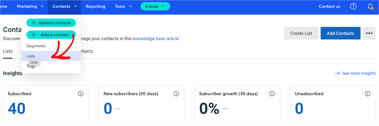379x126 pixels.
Task: Click the Upload contacts button
Action: click(x=51, y=23)
